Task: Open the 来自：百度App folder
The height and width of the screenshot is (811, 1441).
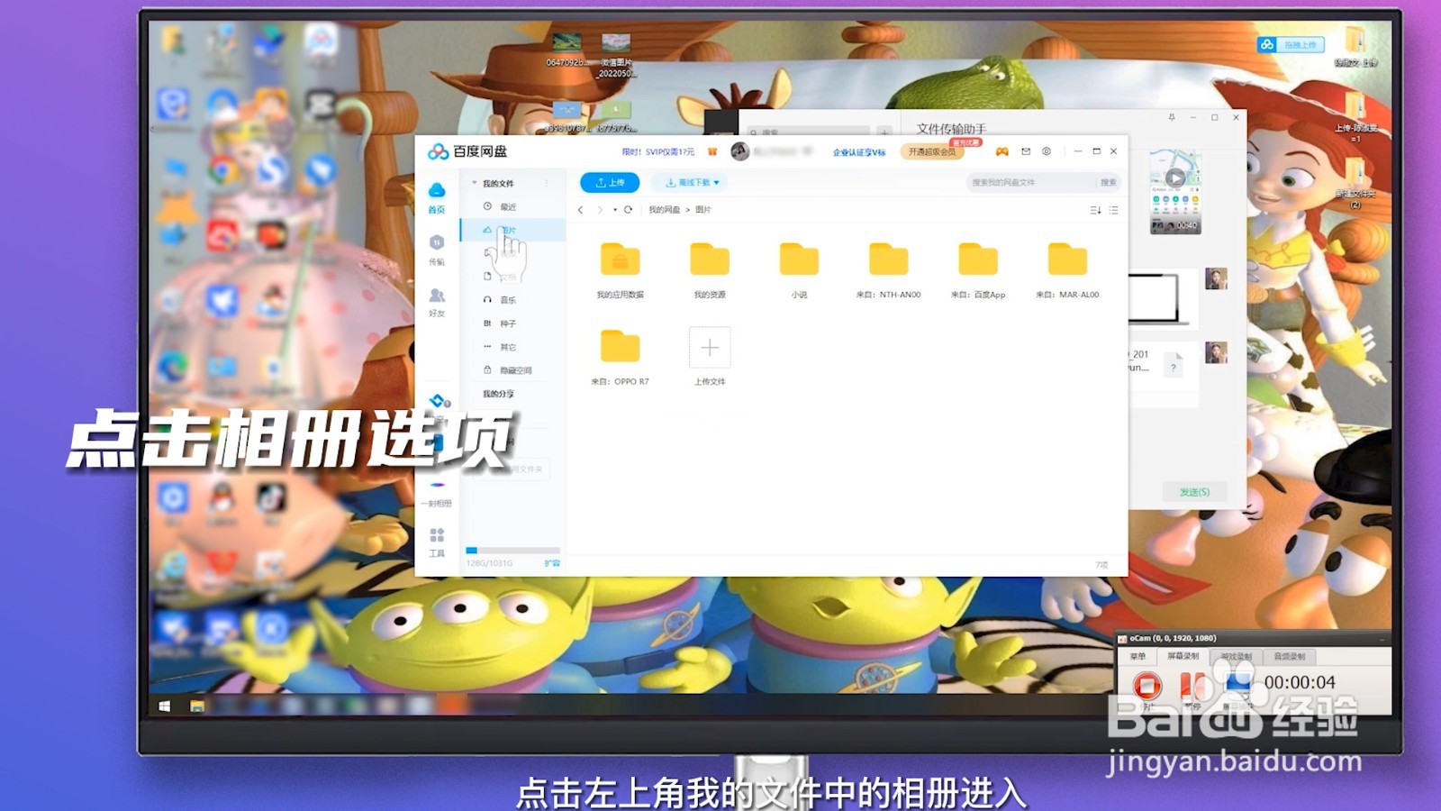Action: click(978, 269)
